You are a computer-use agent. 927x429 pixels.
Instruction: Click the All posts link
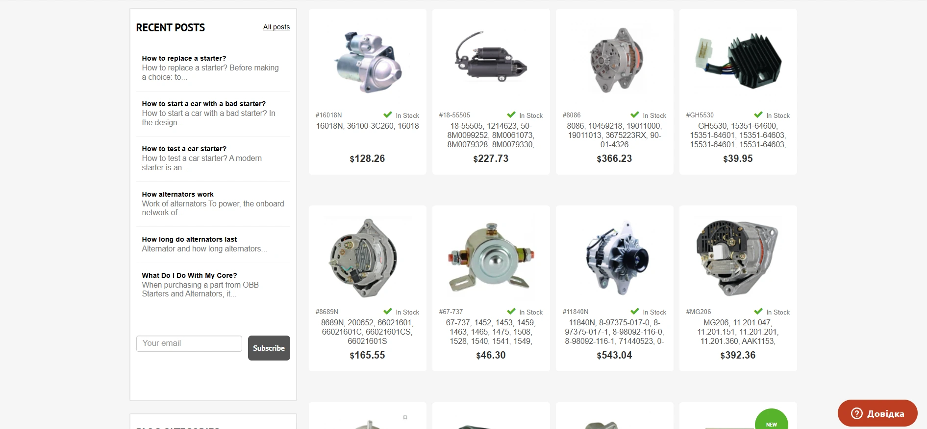coord(276,27)
